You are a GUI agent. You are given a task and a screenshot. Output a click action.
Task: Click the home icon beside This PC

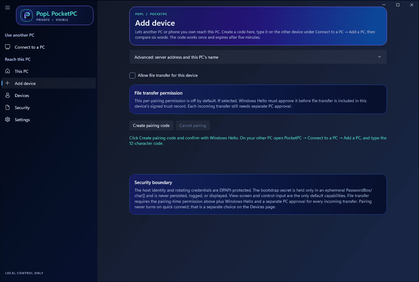(8, 71)
